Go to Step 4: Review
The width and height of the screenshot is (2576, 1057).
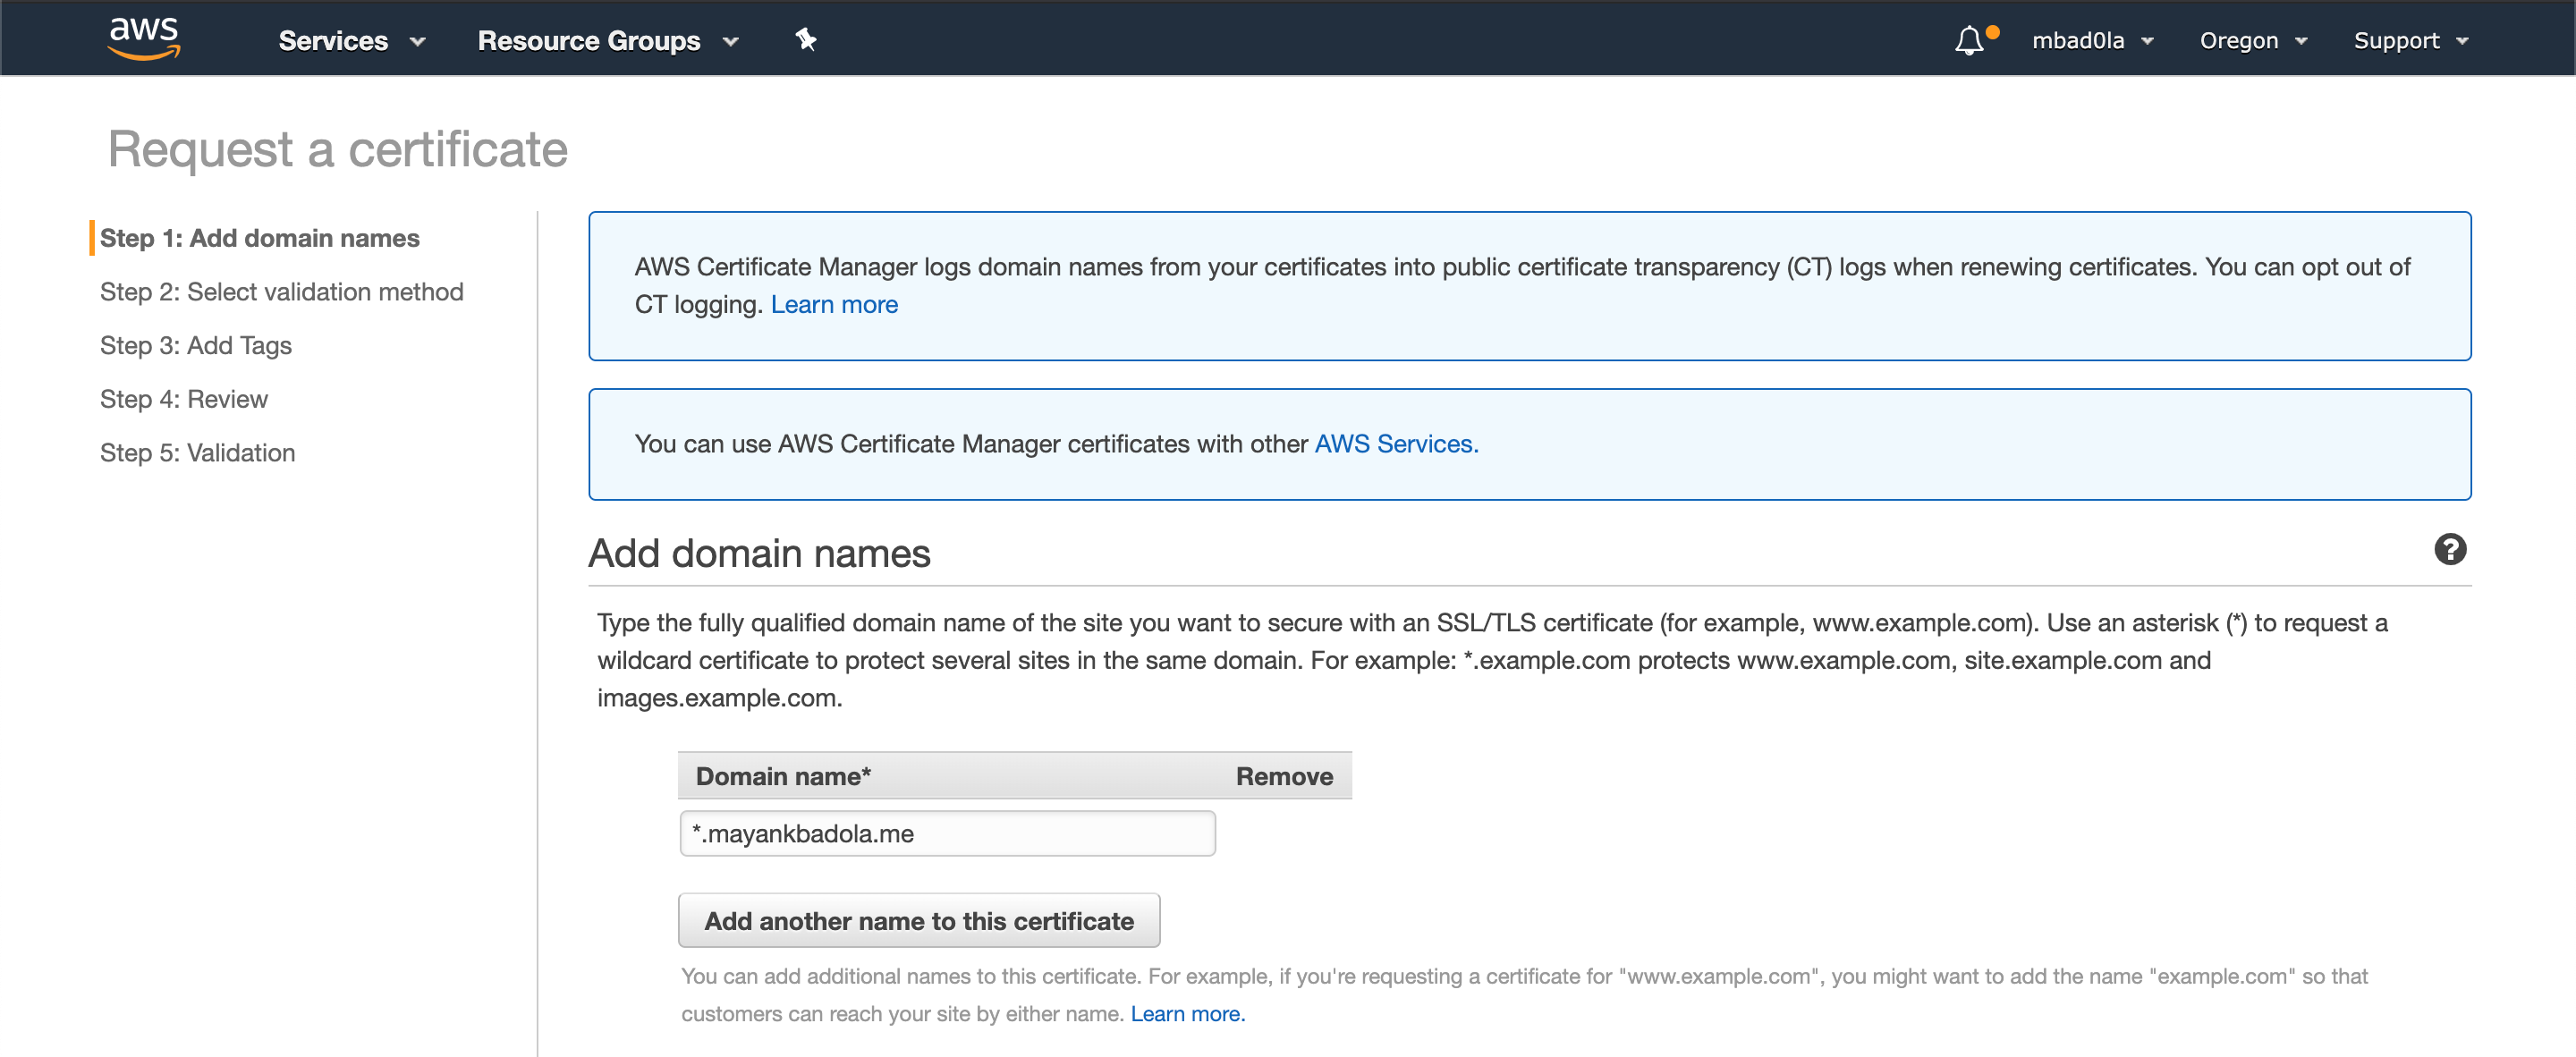coord(184,400)
